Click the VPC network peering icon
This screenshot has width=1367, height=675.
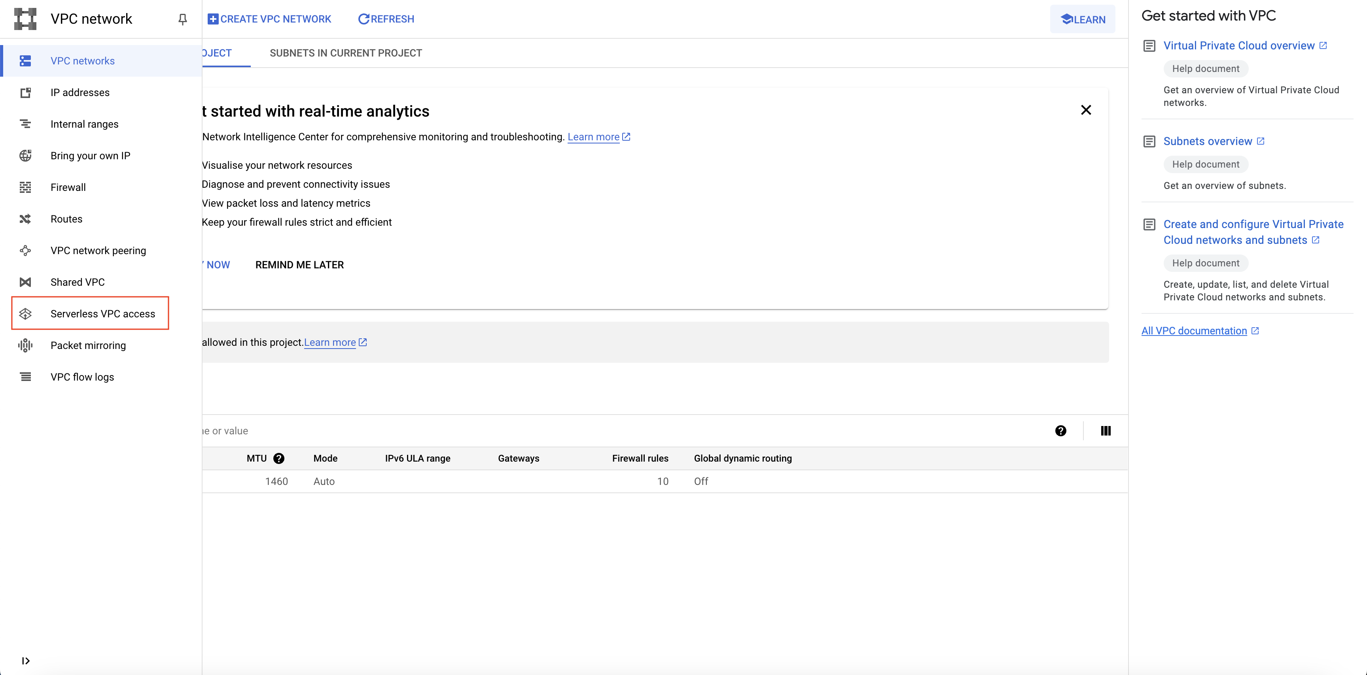click(25, 251)
